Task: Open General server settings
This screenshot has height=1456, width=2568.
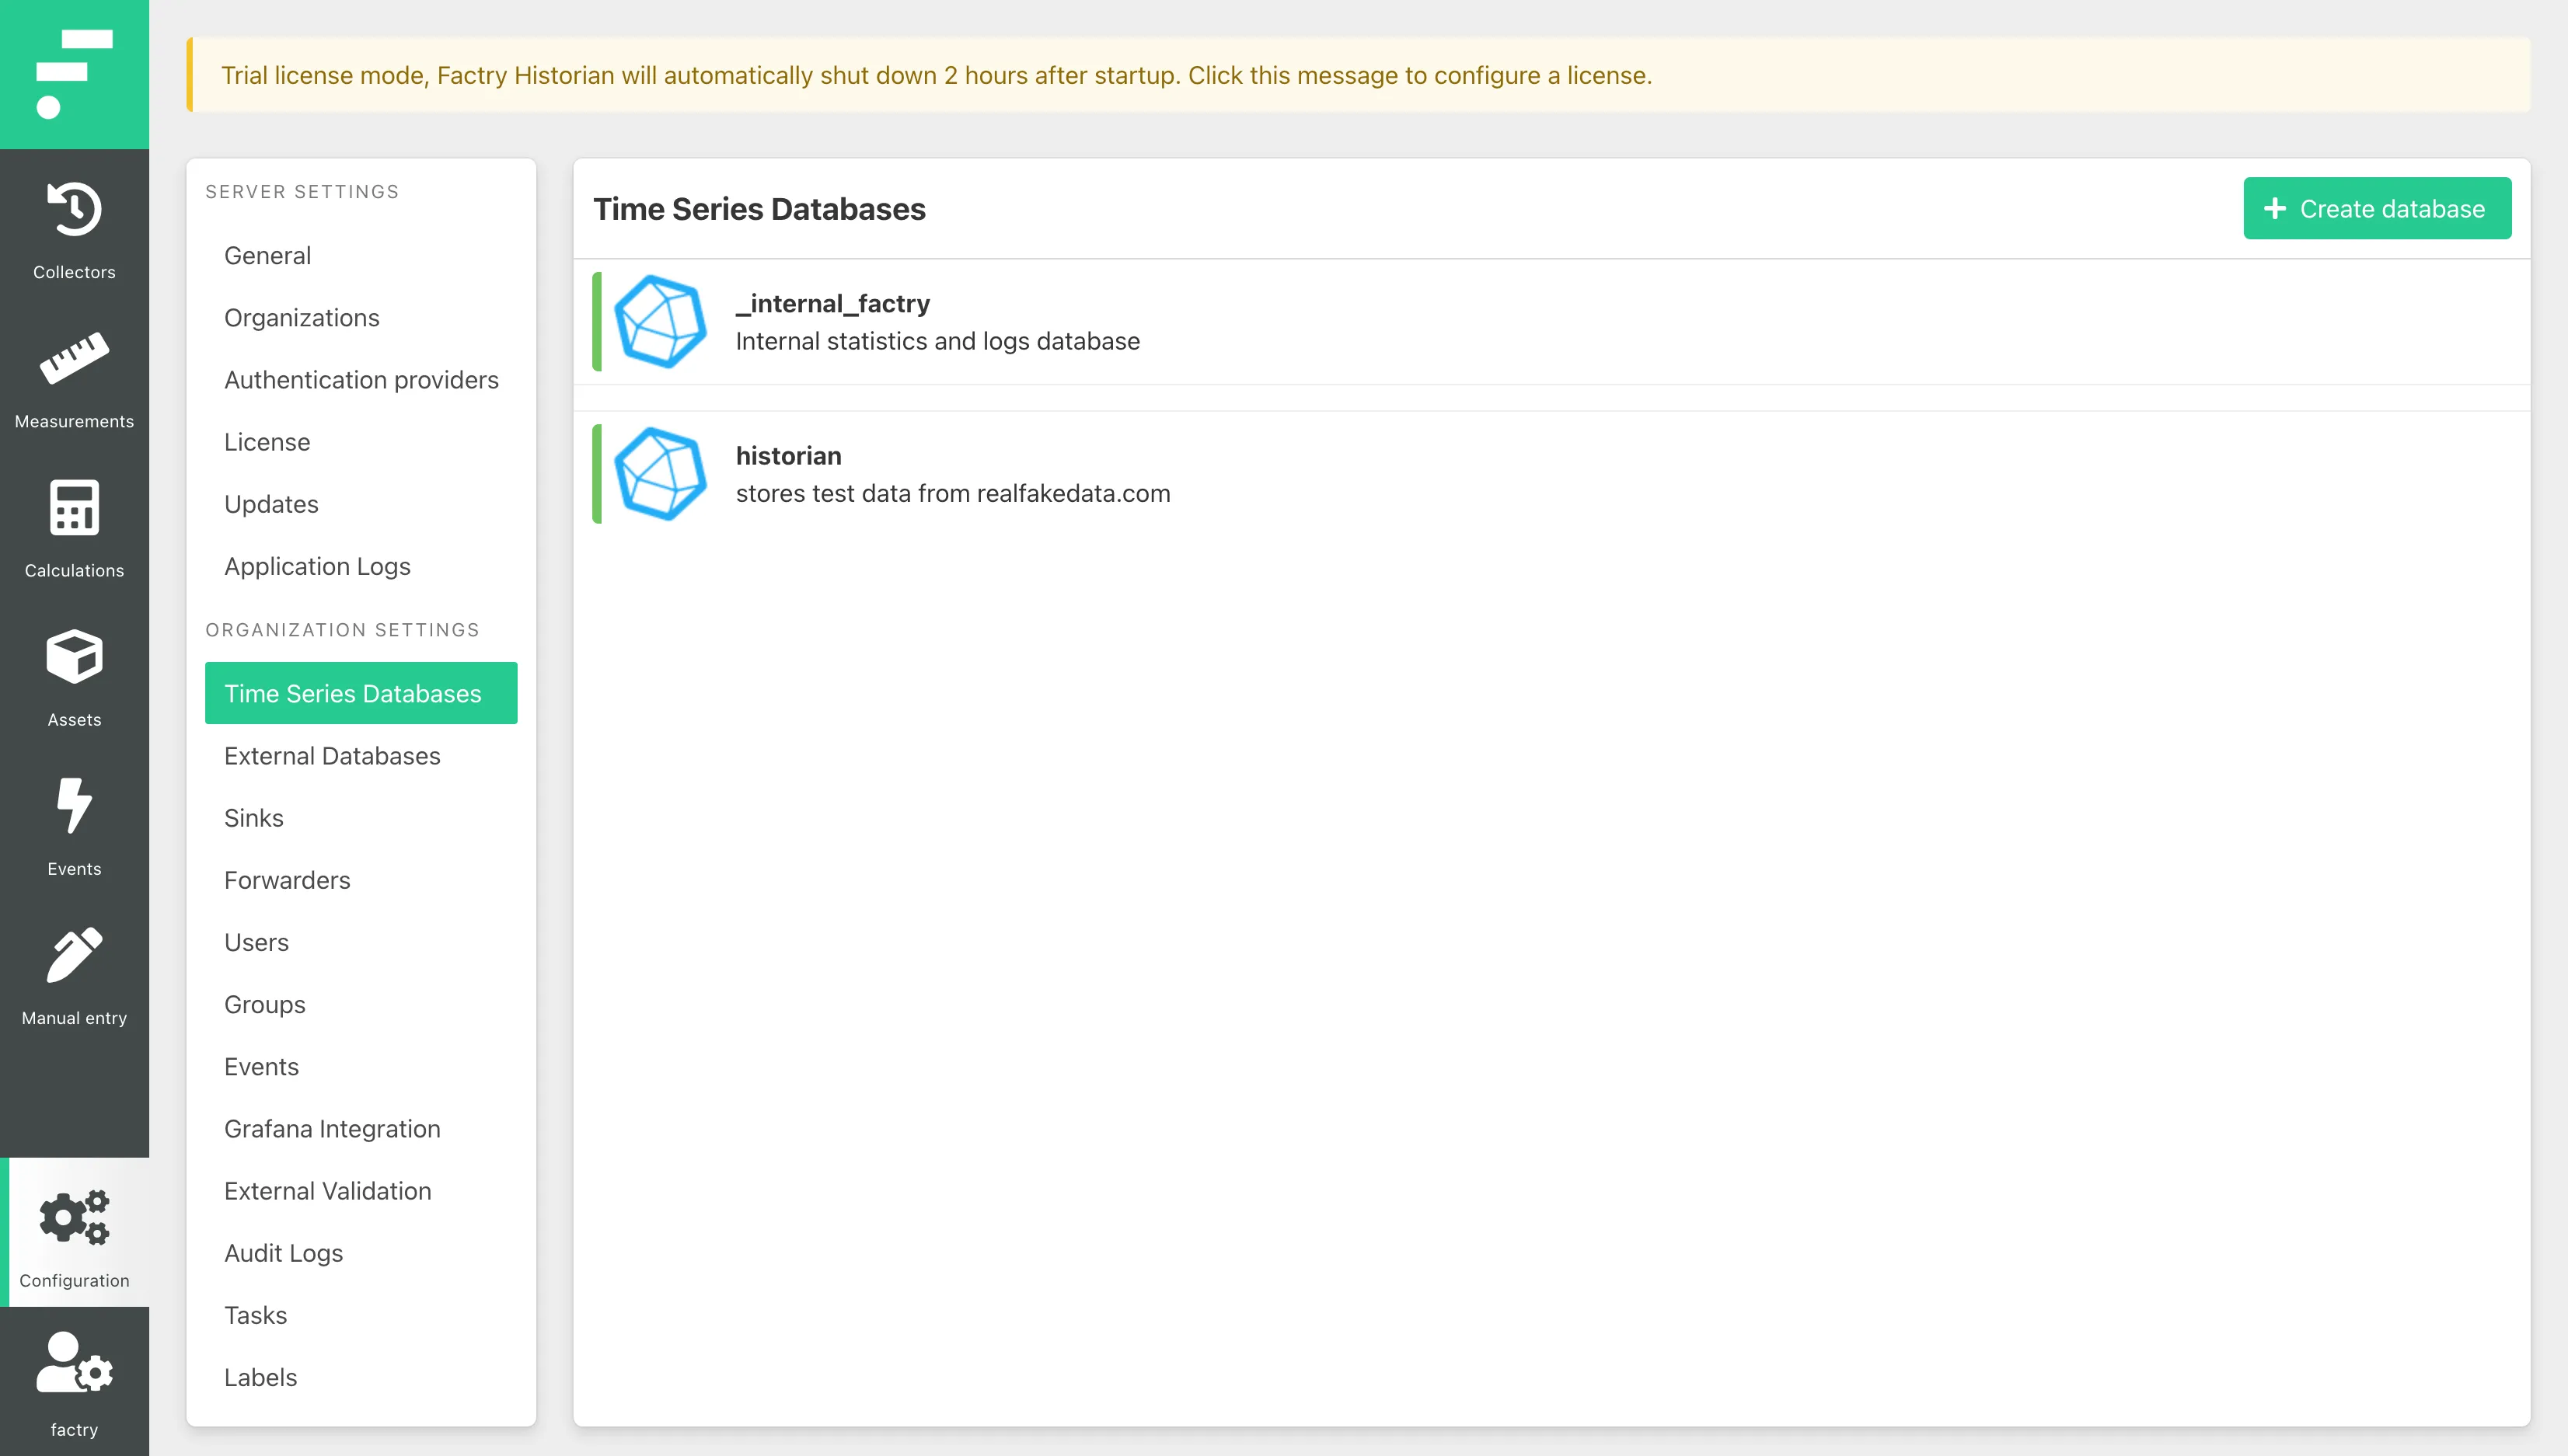Action: tap(361, 255)
